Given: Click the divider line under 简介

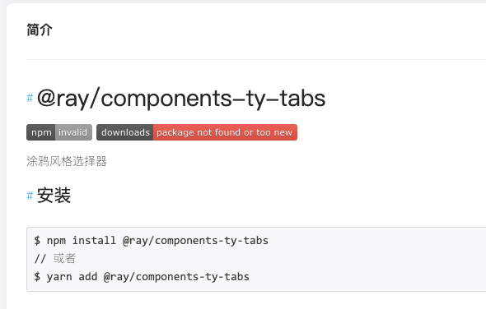Looking at the screenshot, I should pyautogui.click(x=256, y=59).
